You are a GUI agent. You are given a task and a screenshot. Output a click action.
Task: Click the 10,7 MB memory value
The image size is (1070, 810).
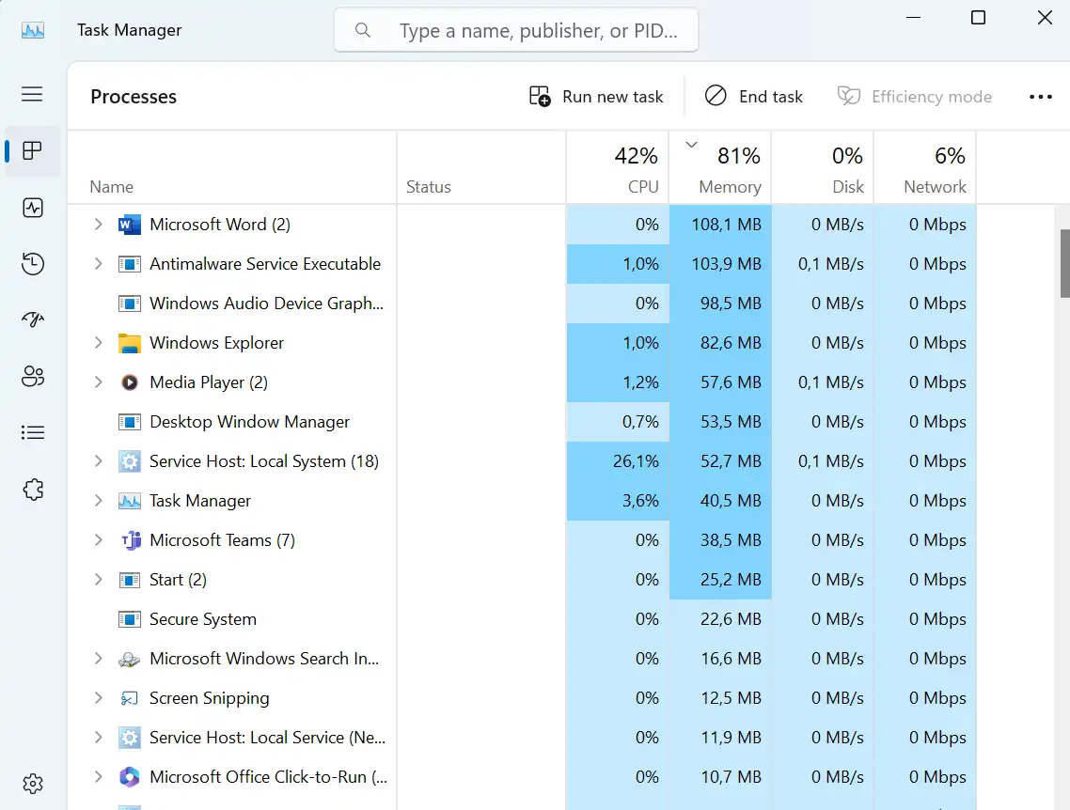pyautogui.click(x=731, y=777)
